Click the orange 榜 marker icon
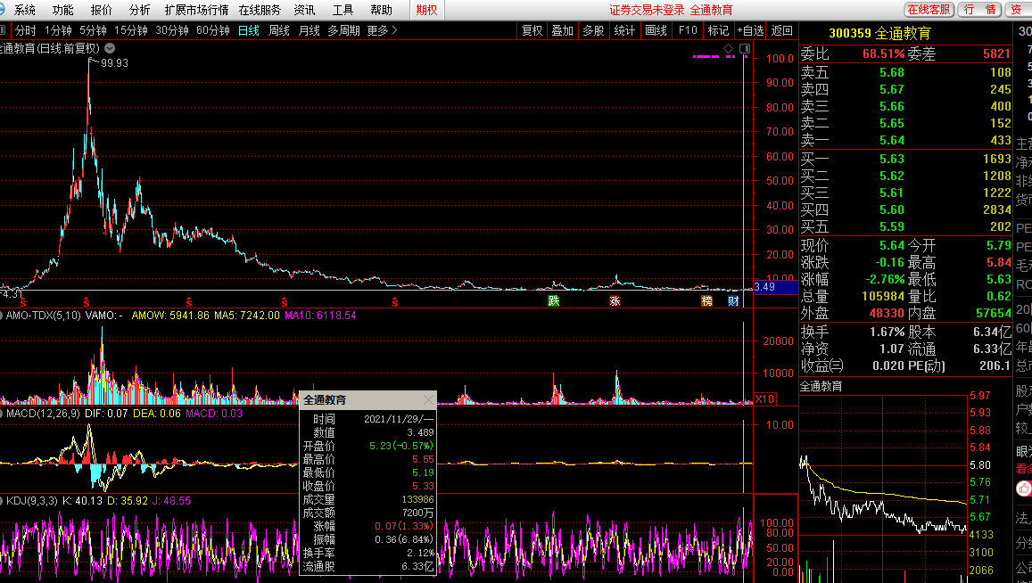The height and width of the screenshot is (583, 1032). click(706, 300)
